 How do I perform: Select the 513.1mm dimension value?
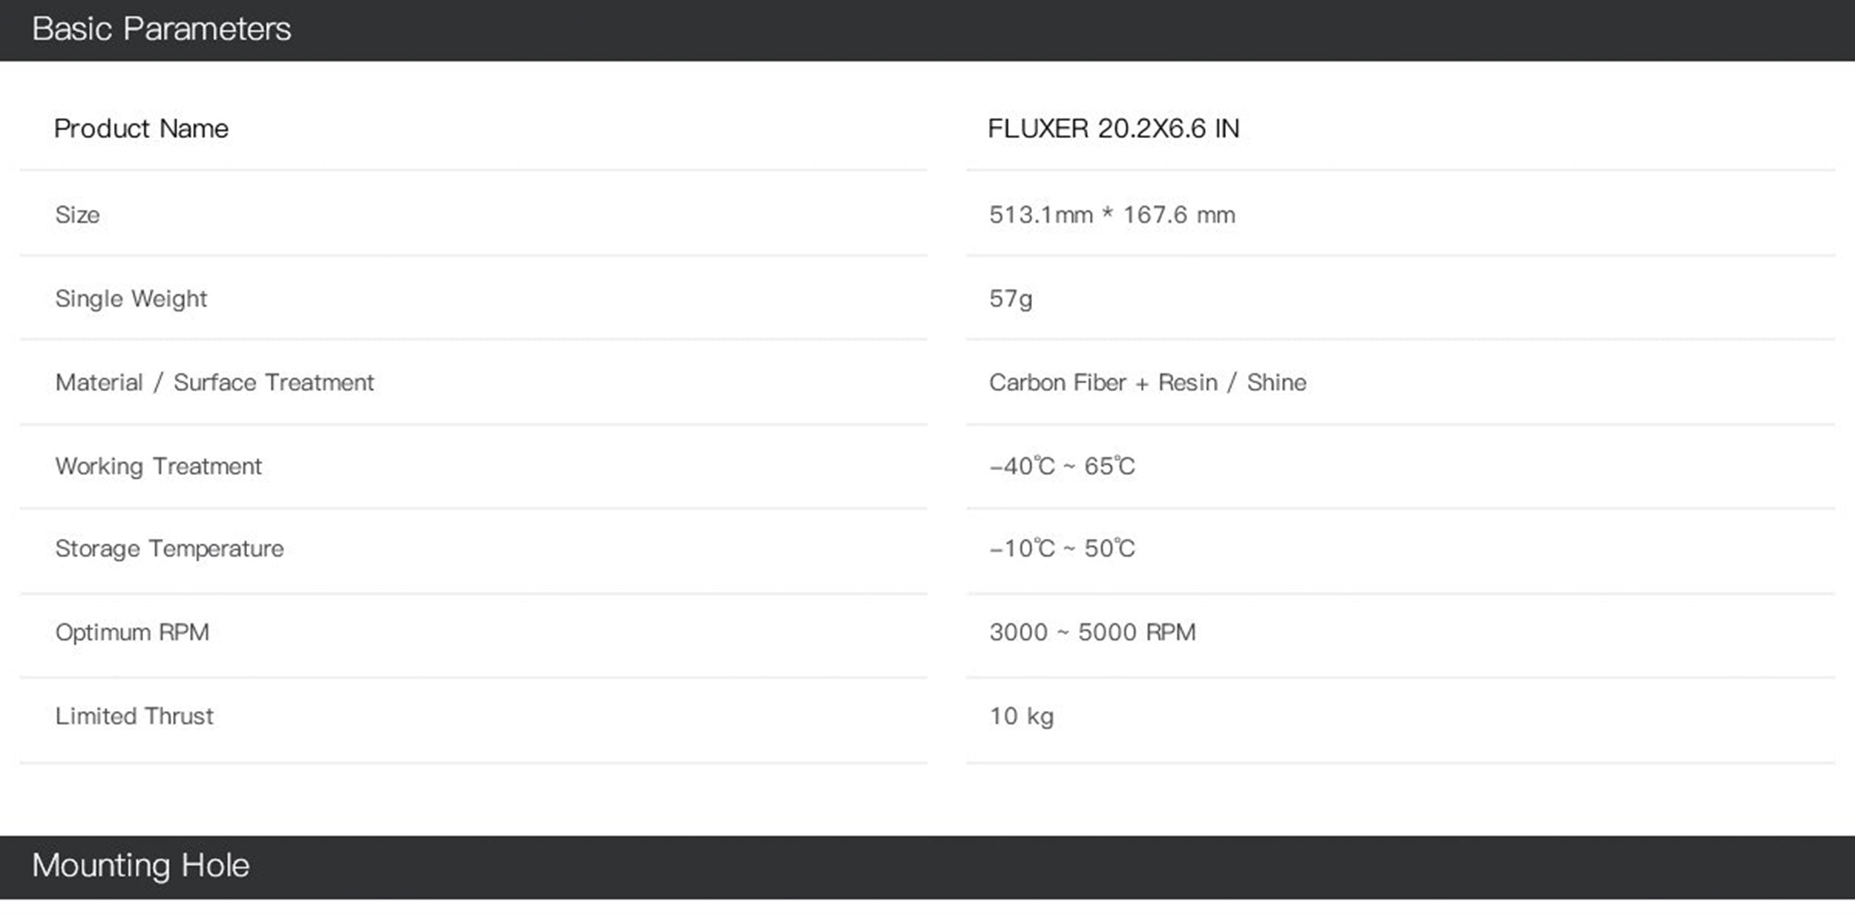[1040, 215]
